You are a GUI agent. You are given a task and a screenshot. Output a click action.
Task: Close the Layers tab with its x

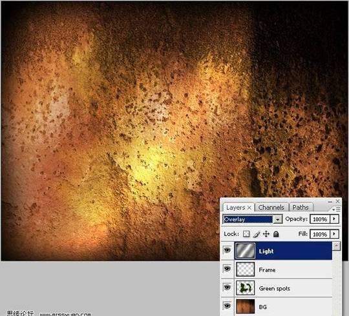(249, 208)
